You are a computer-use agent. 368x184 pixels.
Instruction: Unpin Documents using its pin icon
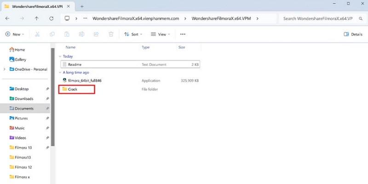pos(47,109)
